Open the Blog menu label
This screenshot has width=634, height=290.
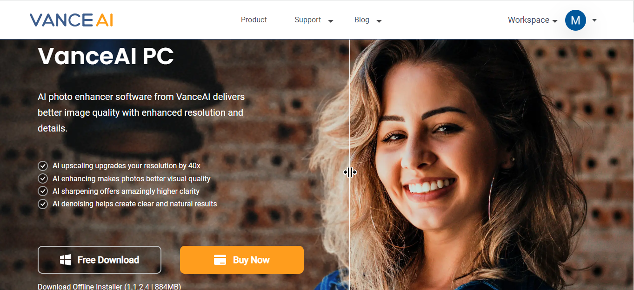(362, 20)
